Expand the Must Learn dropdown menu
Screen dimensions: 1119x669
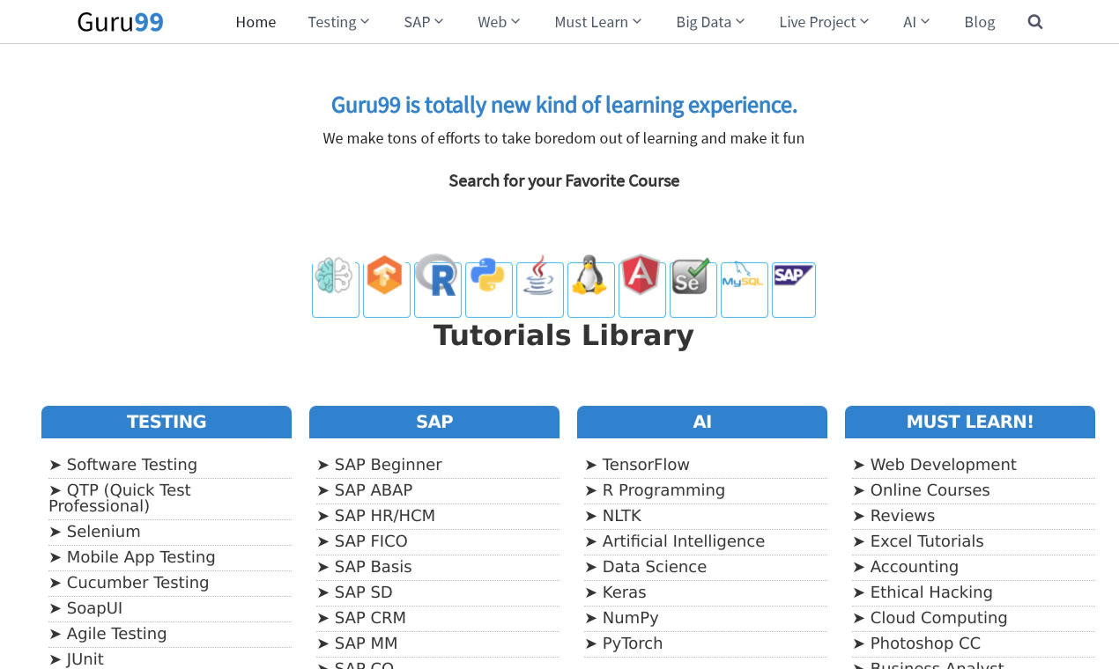coord(598,22)
